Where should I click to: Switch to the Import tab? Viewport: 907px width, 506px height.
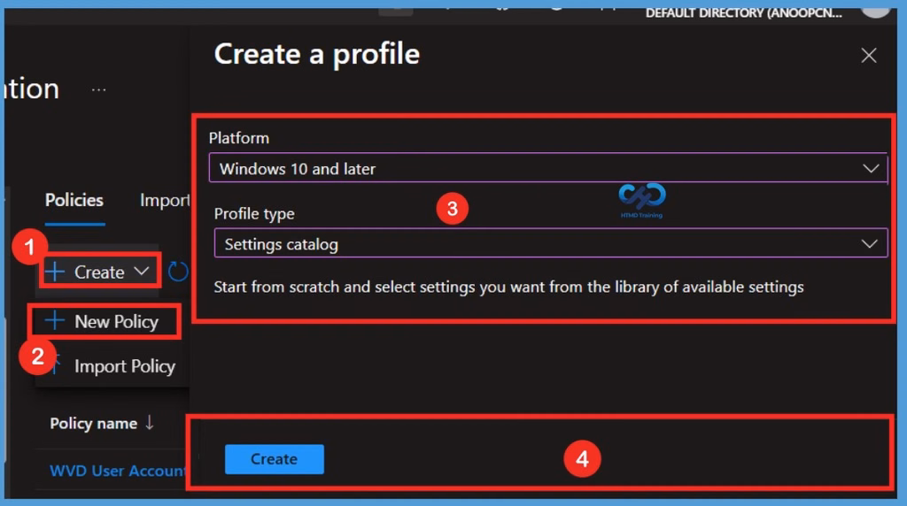pos(165,201)
